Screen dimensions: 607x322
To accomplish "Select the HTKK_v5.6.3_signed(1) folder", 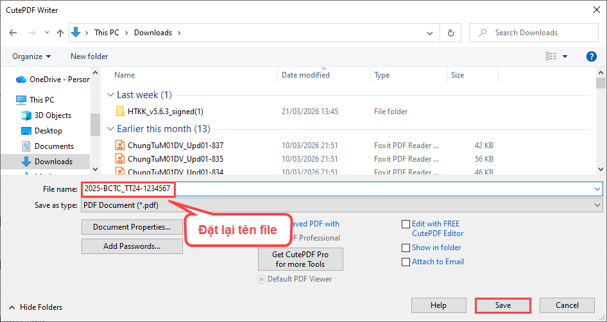I will point(166,112).
